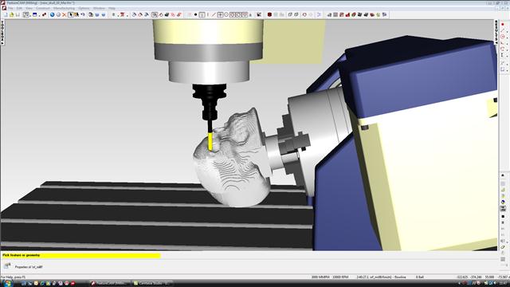Click the Open file folder icon

click(x=11, y=14)
